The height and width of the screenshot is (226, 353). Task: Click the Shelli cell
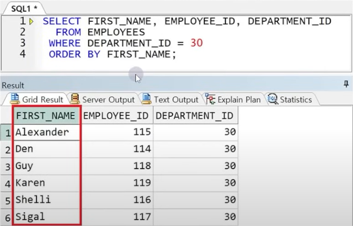pyautogui.click(x=47, y=200)
